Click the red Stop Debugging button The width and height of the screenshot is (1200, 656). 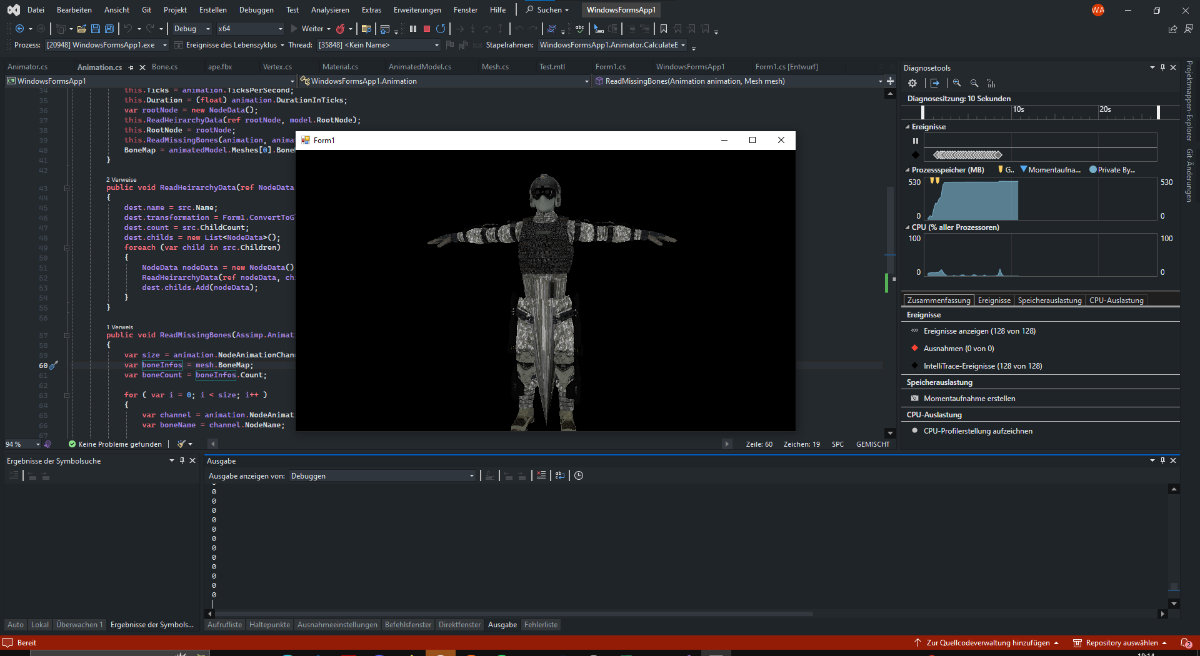click(427, 29)
